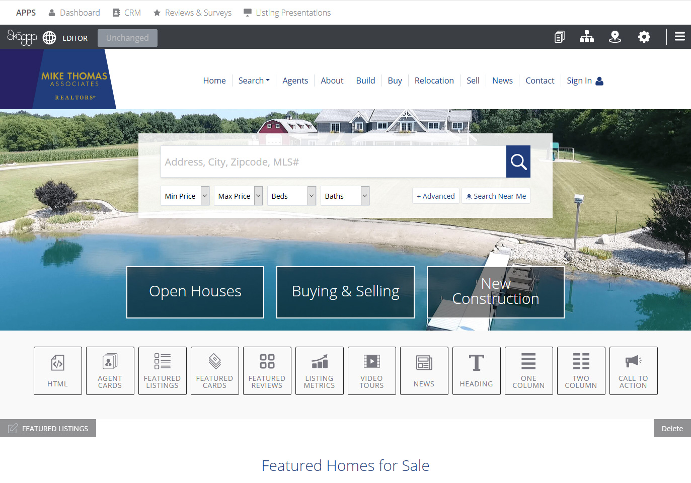Add a Featured Reviews block
This screenshot has height=483, width=691.
pyautogui.click(x=267, y=371)
